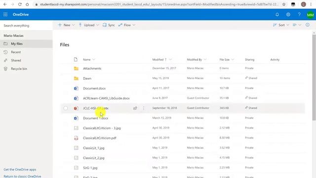Open the app launcher waffle icon
The width and height of the screenshot is (316, 178).
(x=5, y=14)
